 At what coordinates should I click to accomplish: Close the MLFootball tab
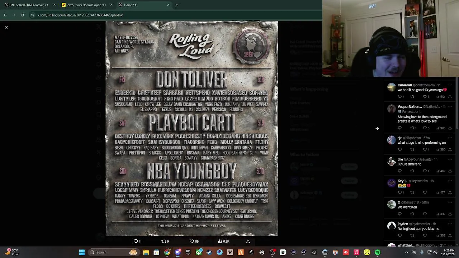55,5
